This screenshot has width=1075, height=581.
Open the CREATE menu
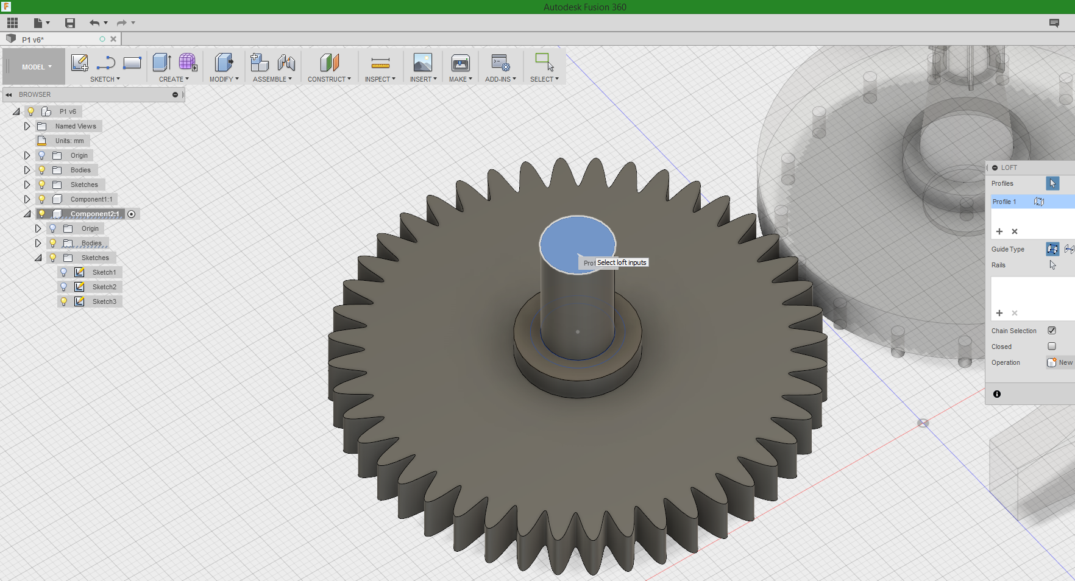pos(174,79)
